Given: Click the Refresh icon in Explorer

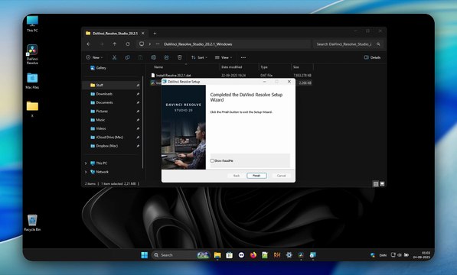Looking at the screenshot, I should point(128,44).
